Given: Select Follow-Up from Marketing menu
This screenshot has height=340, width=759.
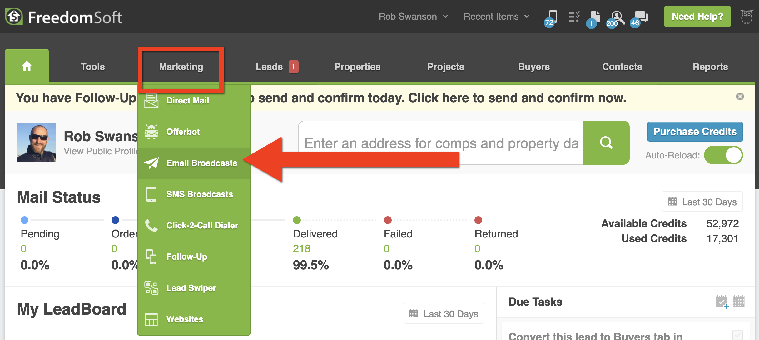Looking at the screenshot, I should click(194, 257).
